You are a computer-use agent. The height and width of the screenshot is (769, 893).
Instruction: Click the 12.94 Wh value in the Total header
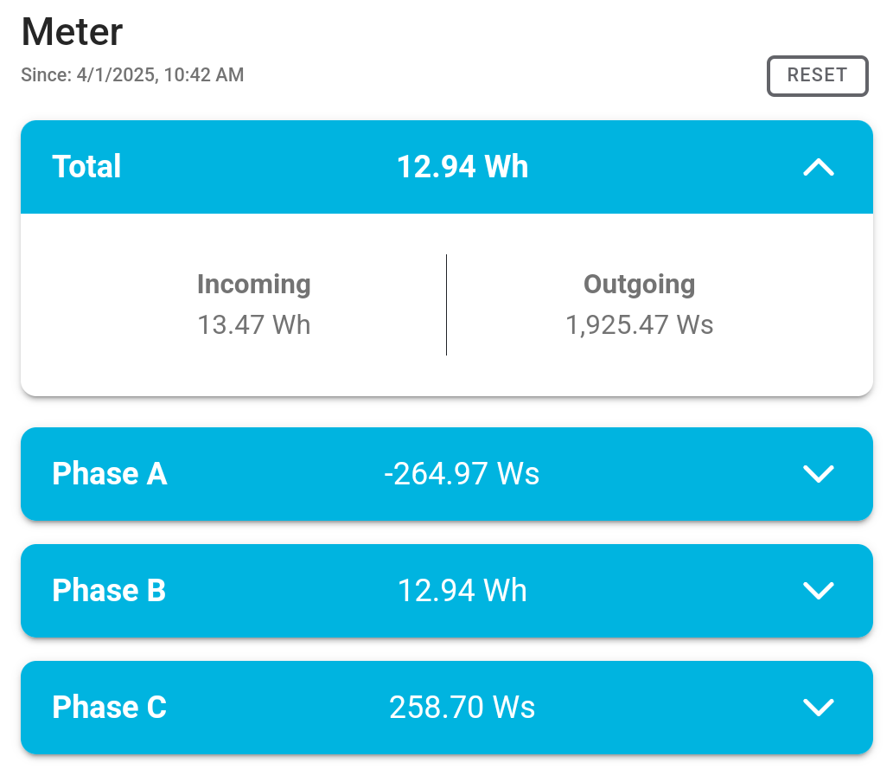click(x=462, y=167)
